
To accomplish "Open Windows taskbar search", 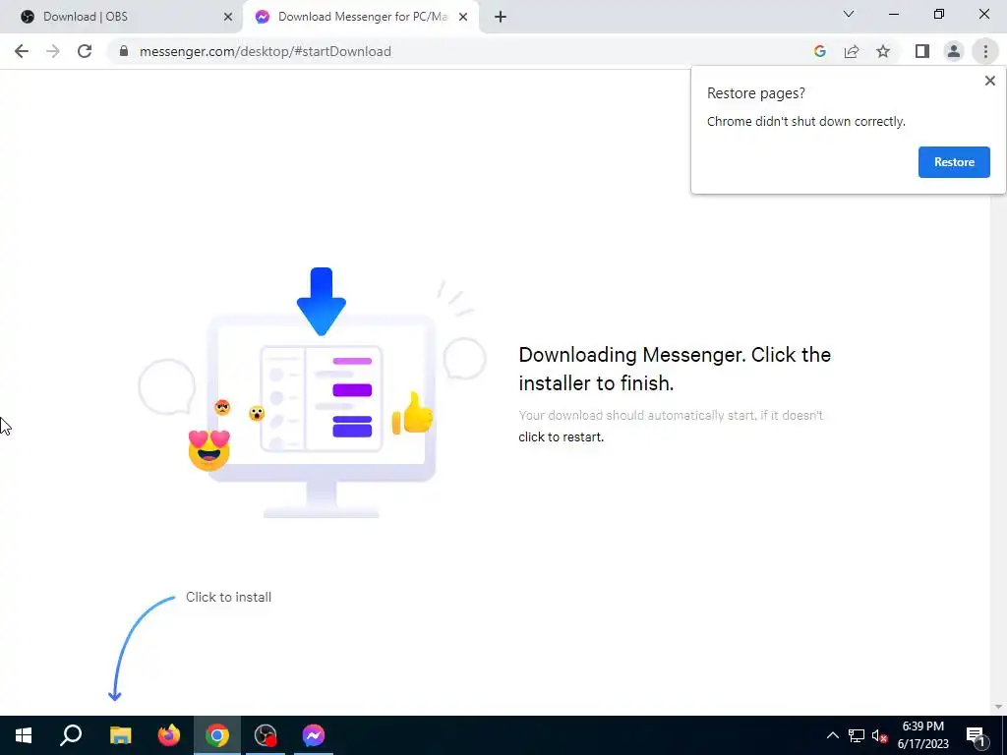I will [71, 735].
